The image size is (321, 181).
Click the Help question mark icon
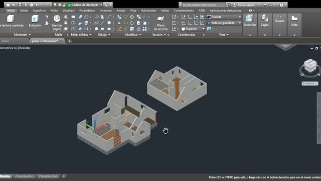(282, 5)
